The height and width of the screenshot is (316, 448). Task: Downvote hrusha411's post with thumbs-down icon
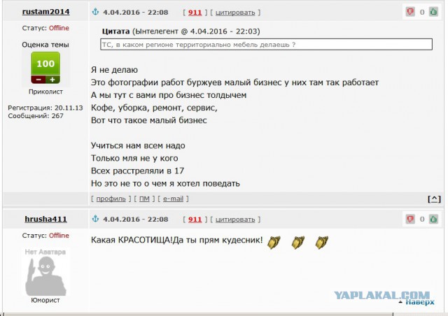pyautogui.click(x=410, y=219)
